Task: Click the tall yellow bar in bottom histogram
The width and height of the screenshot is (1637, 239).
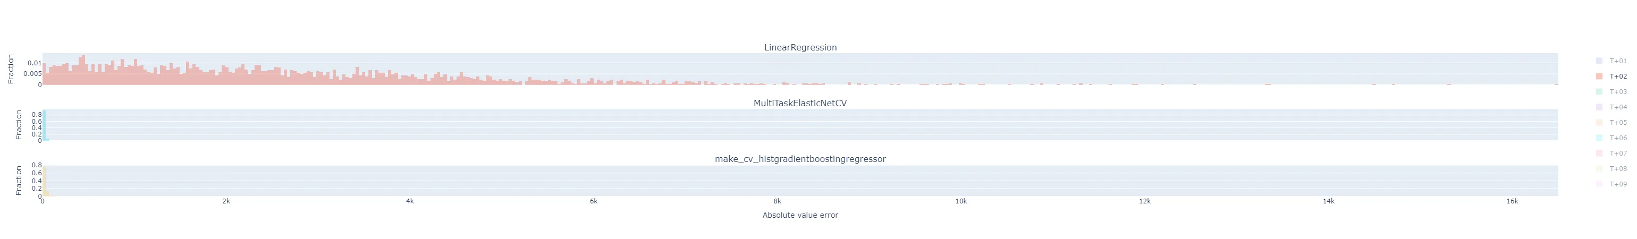Action: point(44,182)
